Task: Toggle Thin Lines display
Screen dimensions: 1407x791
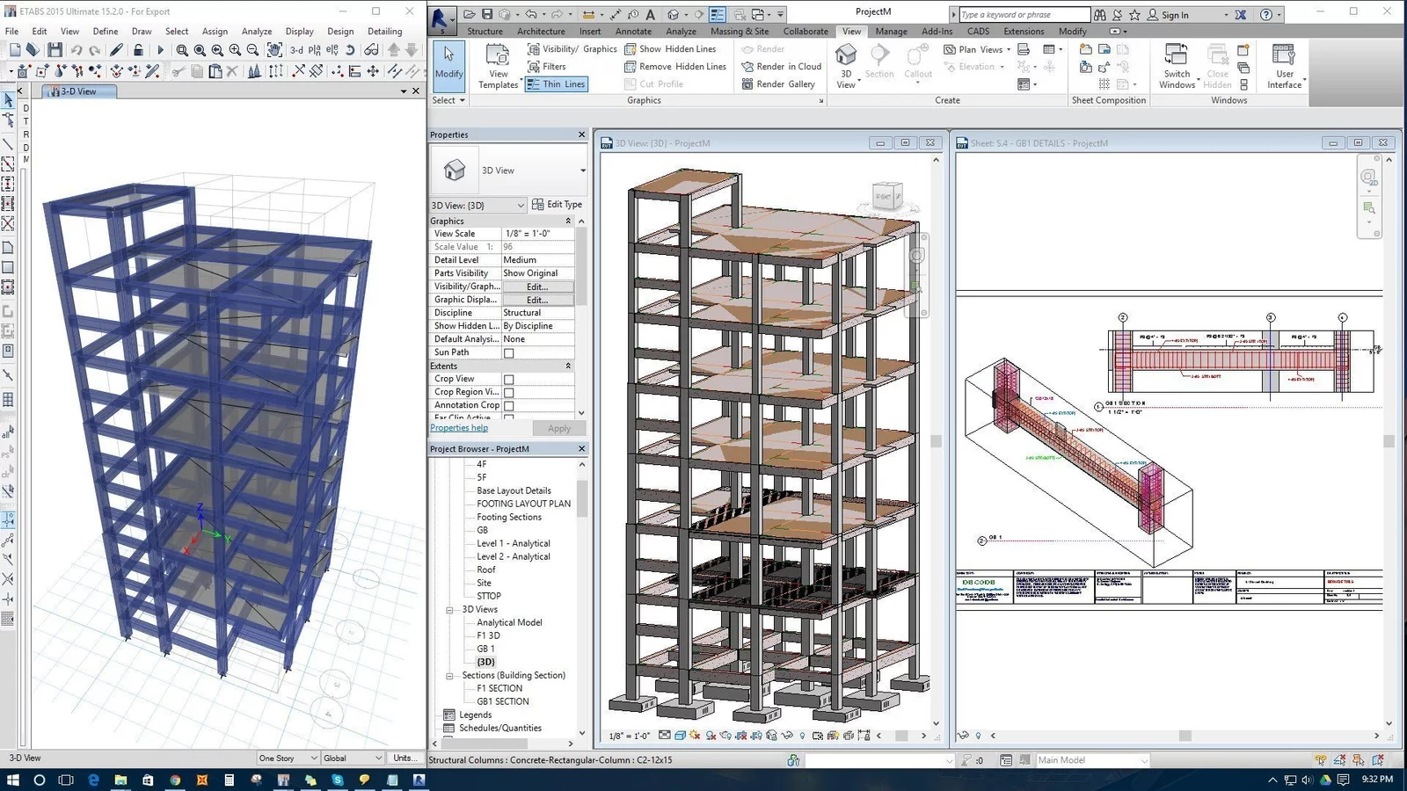Action: click(x=557, y=84)
